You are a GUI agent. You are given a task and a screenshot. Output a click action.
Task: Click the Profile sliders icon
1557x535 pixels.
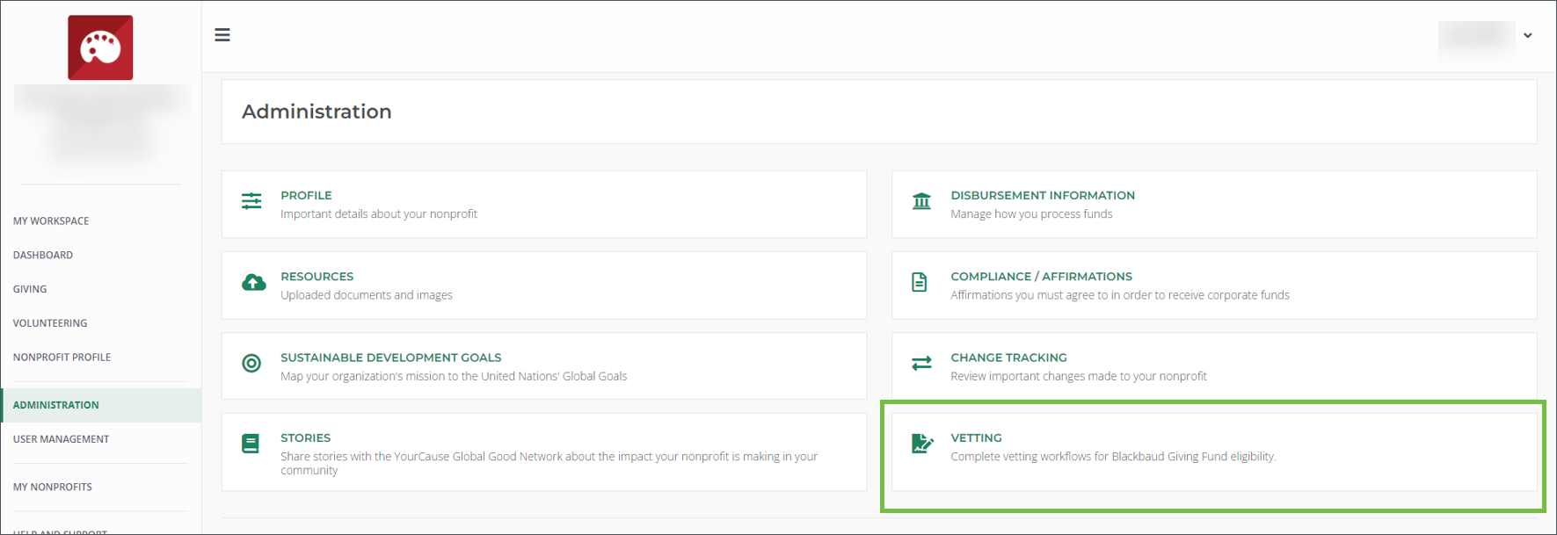pyautogui.click(x=251, y=201)
